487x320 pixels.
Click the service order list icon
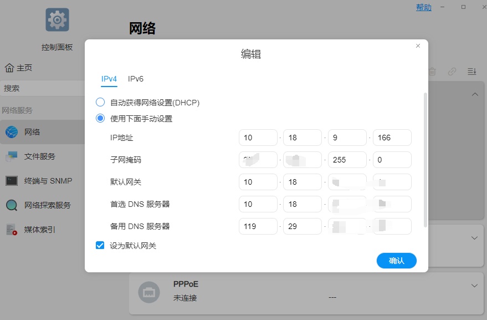click(472, 72)
